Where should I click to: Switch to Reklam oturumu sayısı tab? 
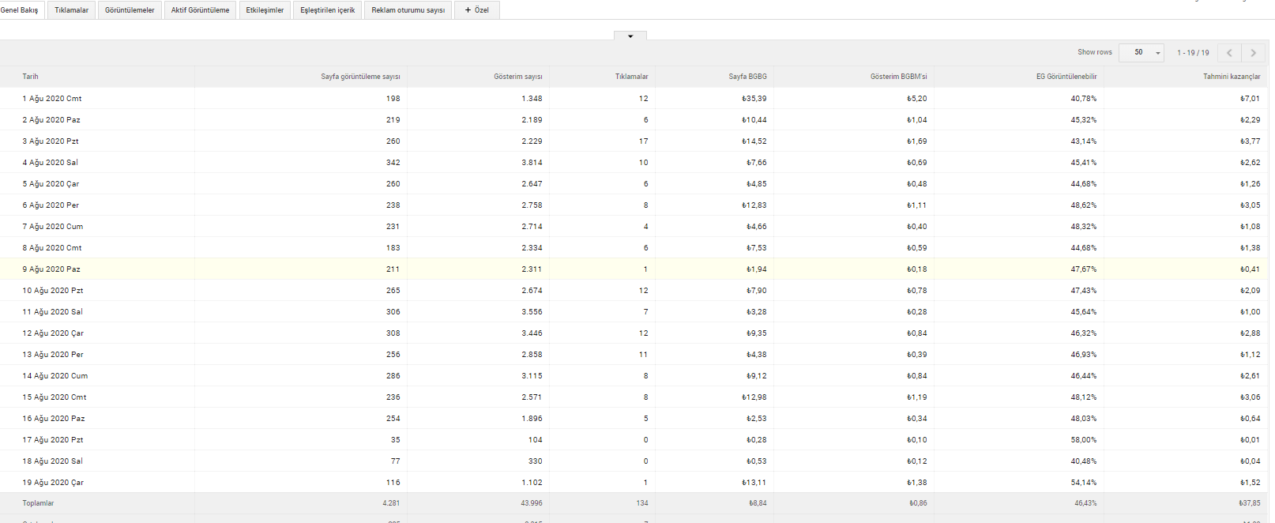coord(408,10)
